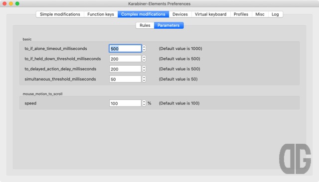Viewport: 319px width, 182px height.
Task: Select the speed label
Action: pos(30,103)
